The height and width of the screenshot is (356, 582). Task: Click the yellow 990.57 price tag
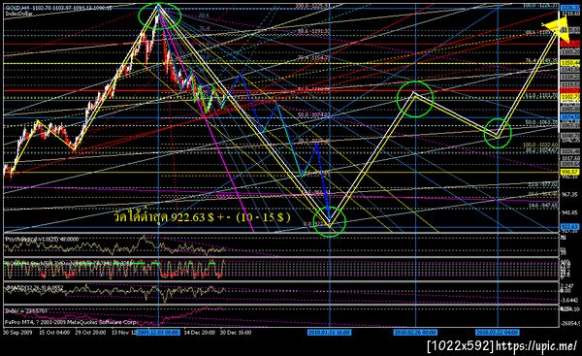[569, 173]
